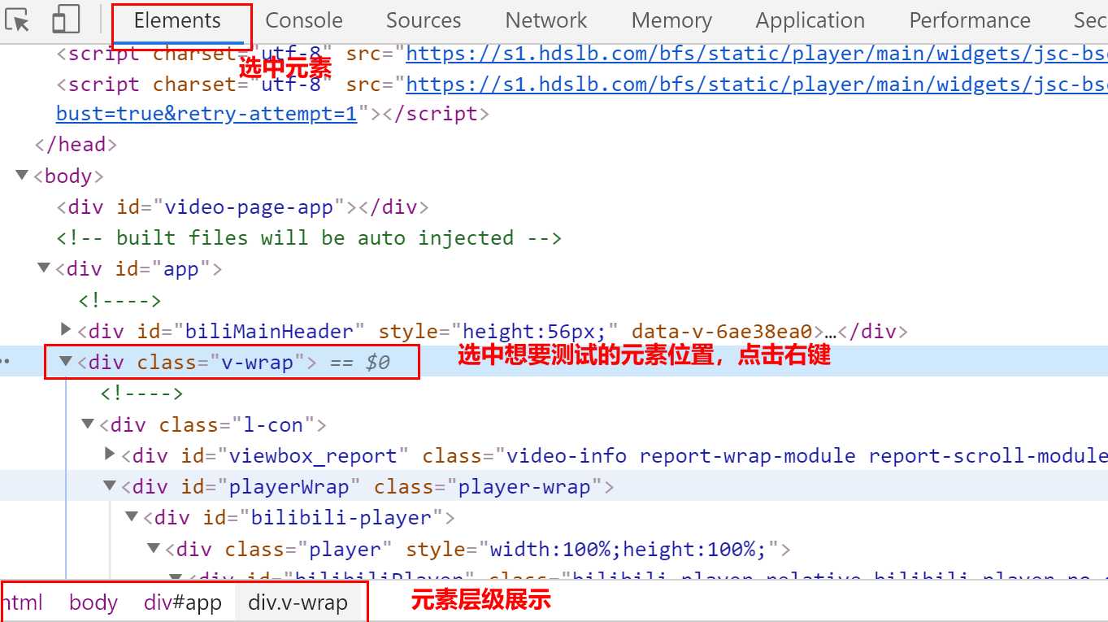Expand the biliMainHeader div node

67,329
